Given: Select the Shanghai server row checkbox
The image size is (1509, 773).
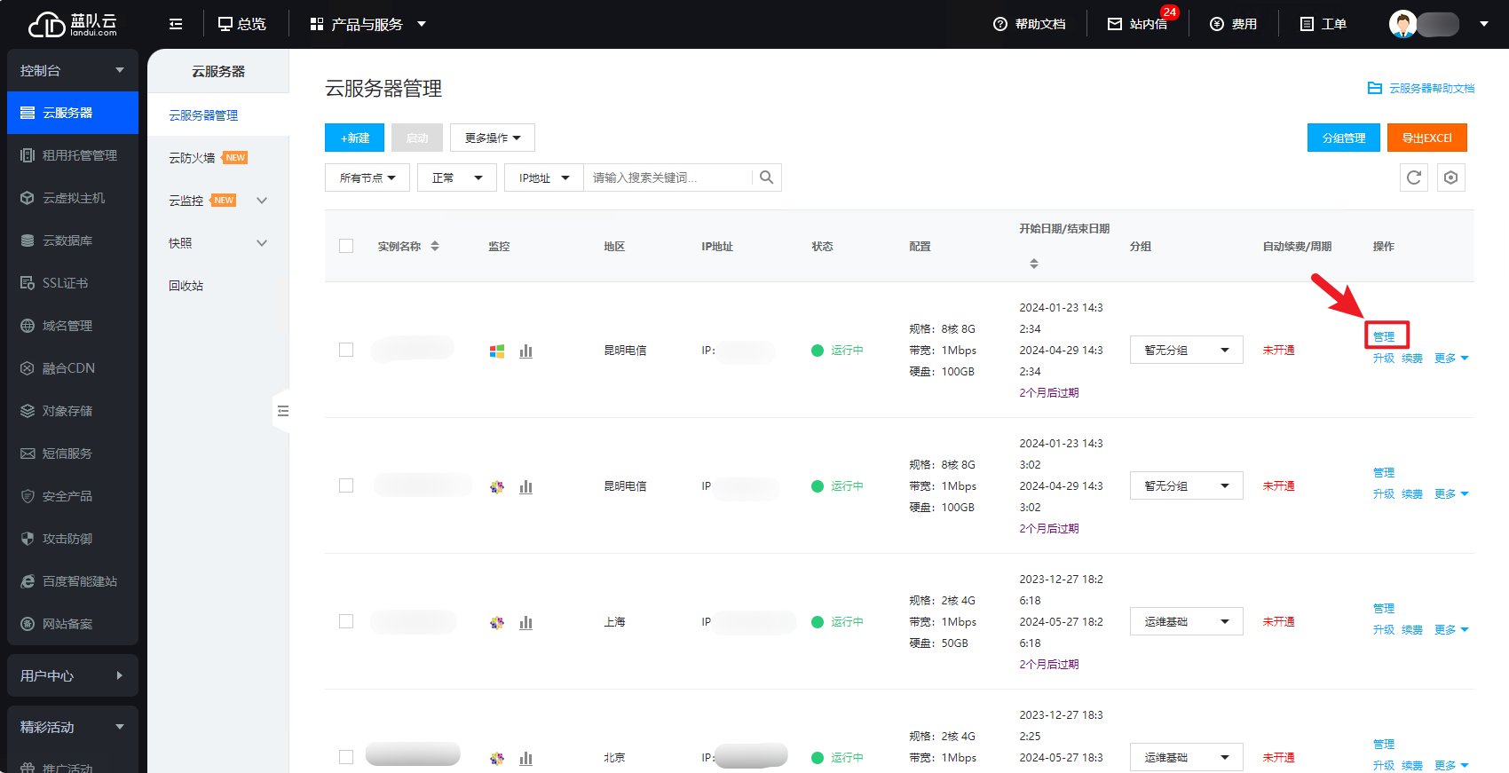Looking at the screenshot, I should pos(346,621).
